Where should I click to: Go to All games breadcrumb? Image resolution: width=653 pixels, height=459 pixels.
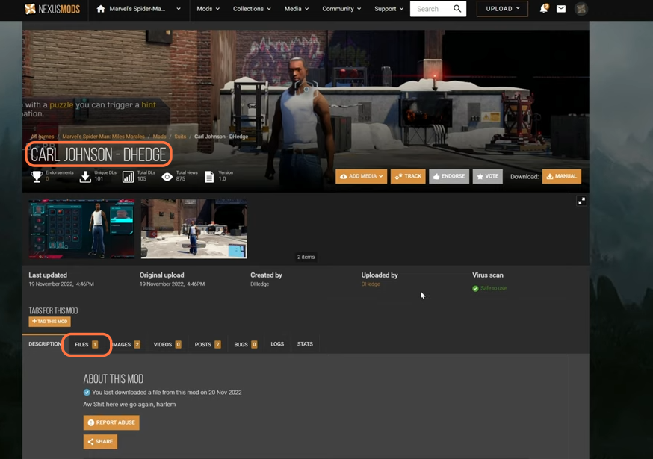(x=43, y=137)
